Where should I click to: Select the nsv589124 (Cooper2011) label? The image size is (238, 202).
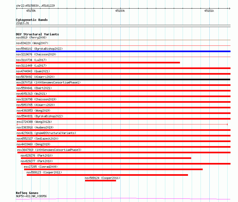click(102, 178)
